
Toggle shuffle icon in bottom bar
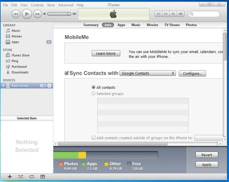[21, 177]
